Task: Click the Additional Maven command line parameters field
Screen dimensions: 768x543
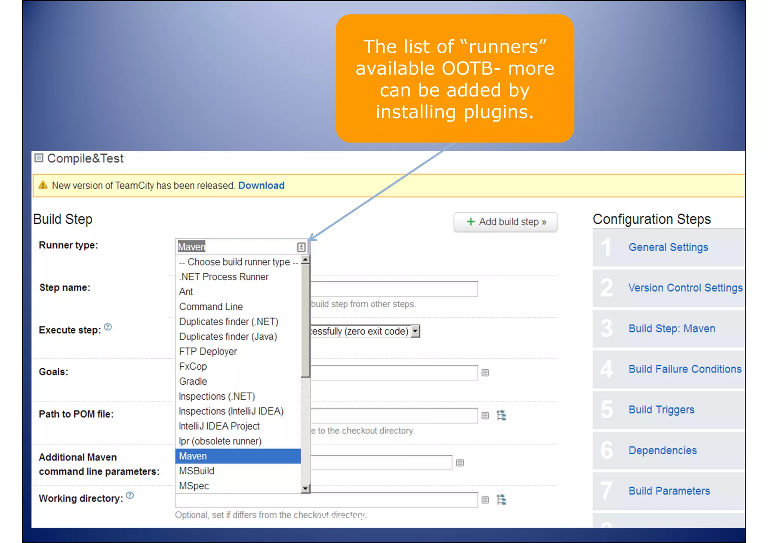Action: tap(381, 463)
